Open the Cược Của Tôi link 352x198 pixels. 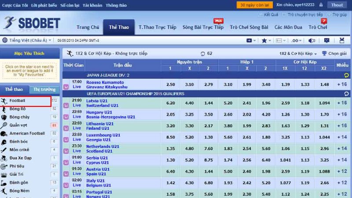tap(15, 5)
